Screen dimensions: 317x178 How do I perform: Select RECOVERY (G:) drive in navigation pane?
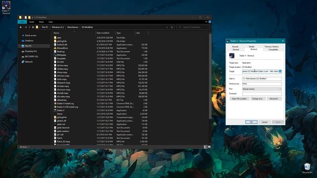pos(32,56)
